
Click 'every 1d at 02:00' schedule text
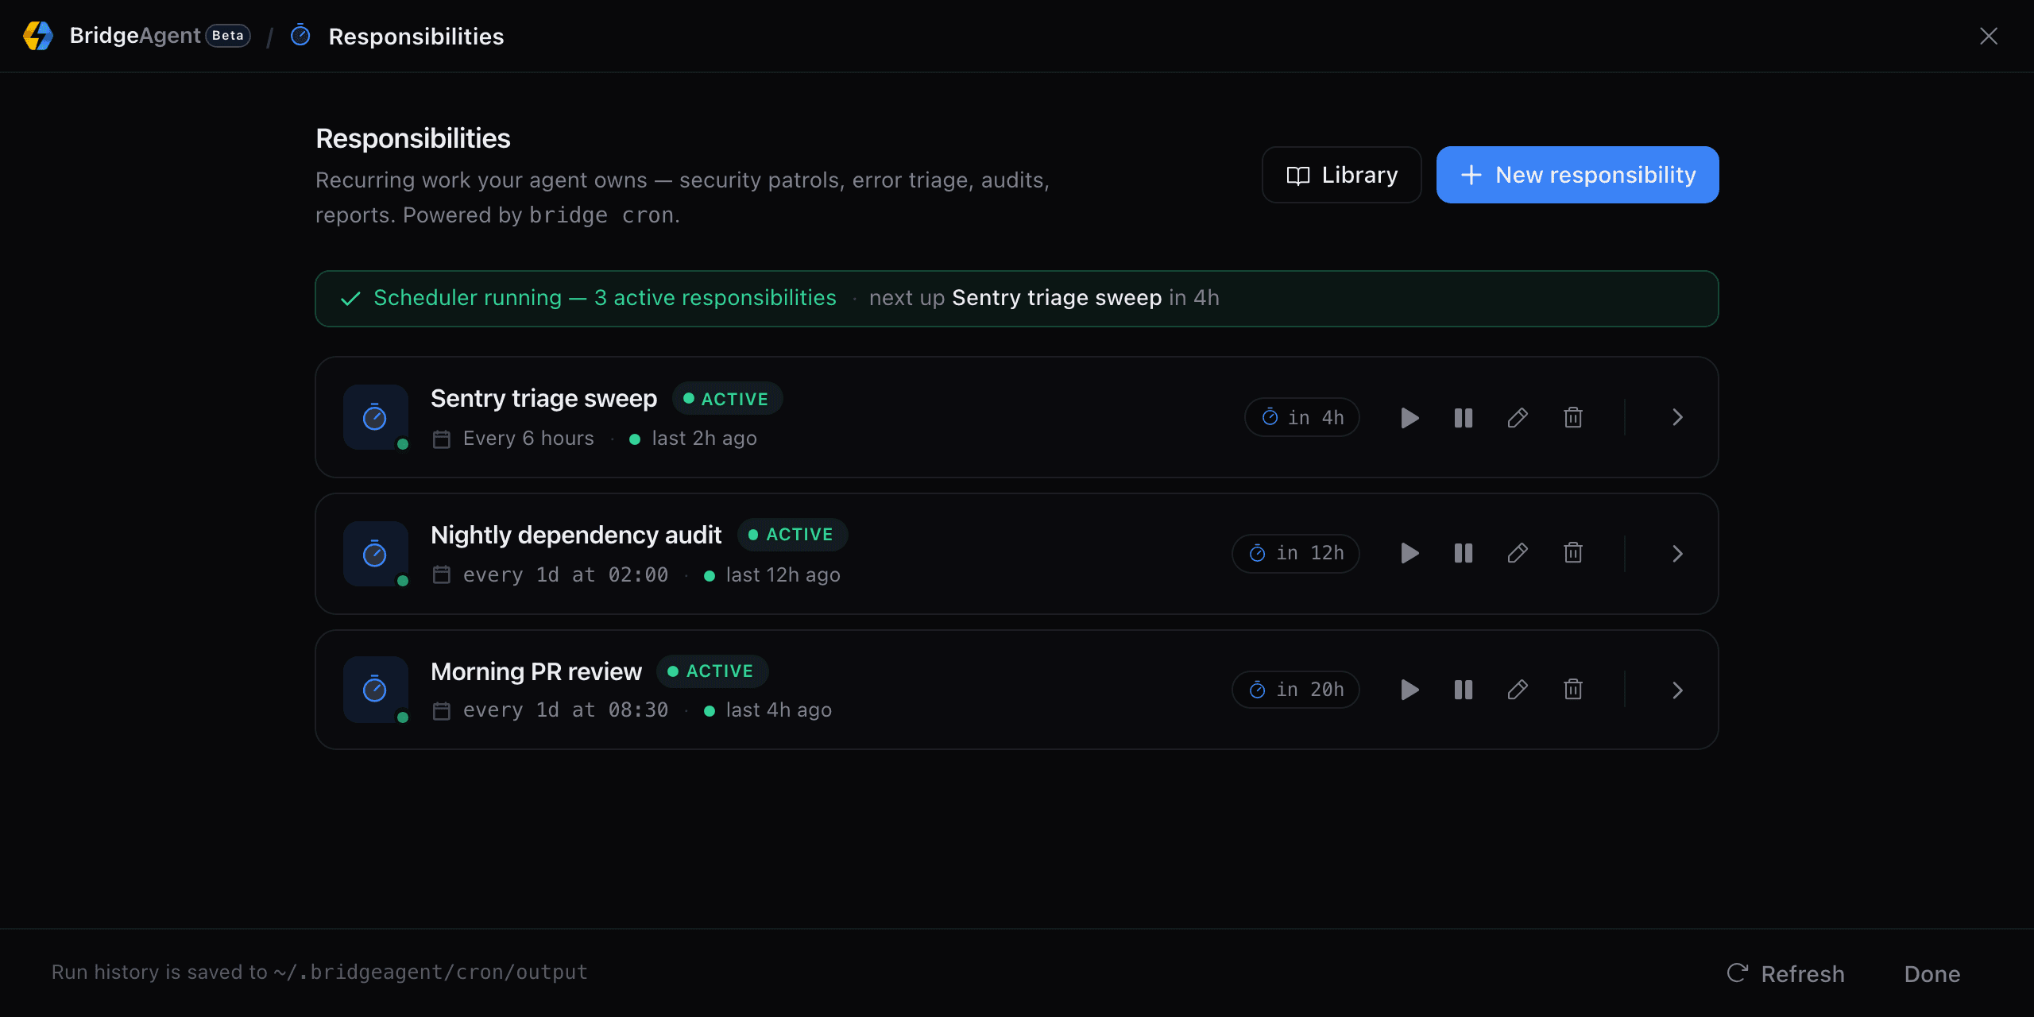pos(566,574)
